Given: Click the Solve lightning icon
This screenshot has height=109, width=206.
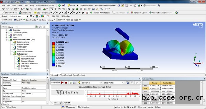Looking at the screenshot, I should [x=69, y=6].
